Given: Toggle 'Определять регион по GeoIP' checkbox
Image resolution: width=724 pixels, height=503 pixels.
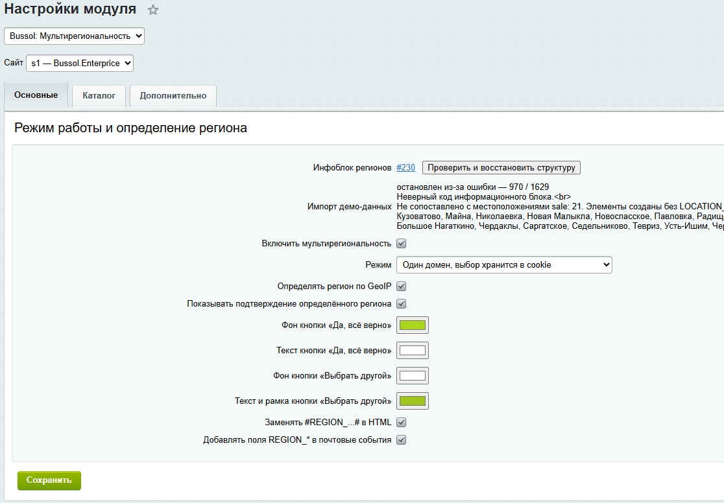Looking at the screenshot, I should 401,286.
